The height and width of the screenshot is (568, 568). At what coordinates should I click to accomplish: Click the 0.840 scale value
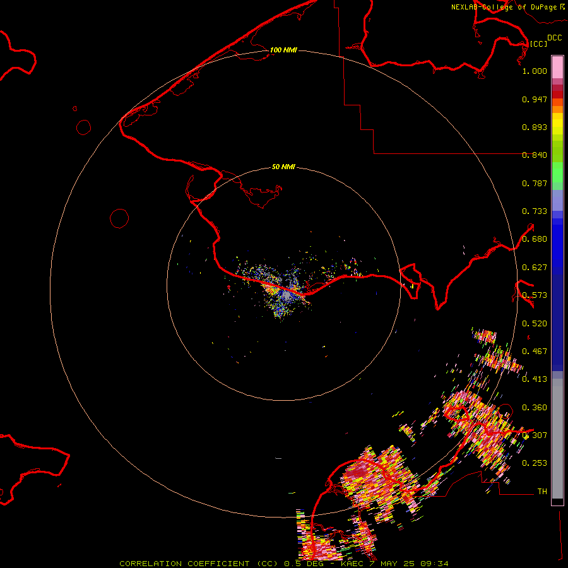pyautogui.click(x=535, y=155)
